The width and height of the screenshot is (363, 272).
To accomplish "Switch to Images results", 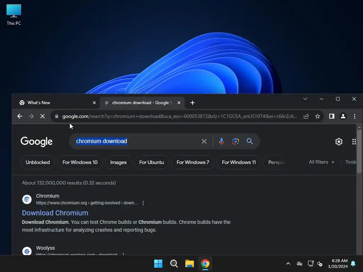I will (118, 162).
